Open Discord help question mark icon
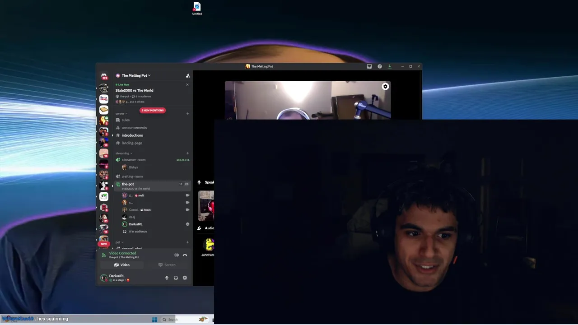 (x=380, y=66)
